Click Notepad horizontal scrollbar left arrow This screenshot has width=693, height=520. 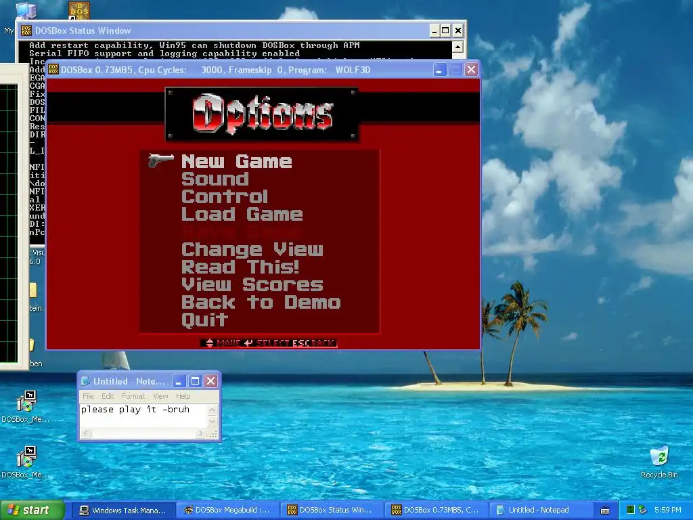tap(86, 433)
